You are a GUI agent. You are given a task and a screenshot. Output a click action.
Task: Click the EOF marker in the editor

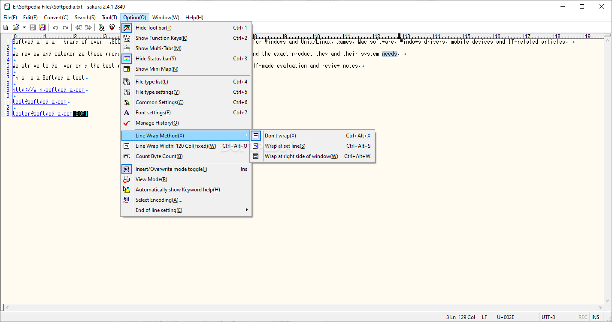tap(80, 114)
